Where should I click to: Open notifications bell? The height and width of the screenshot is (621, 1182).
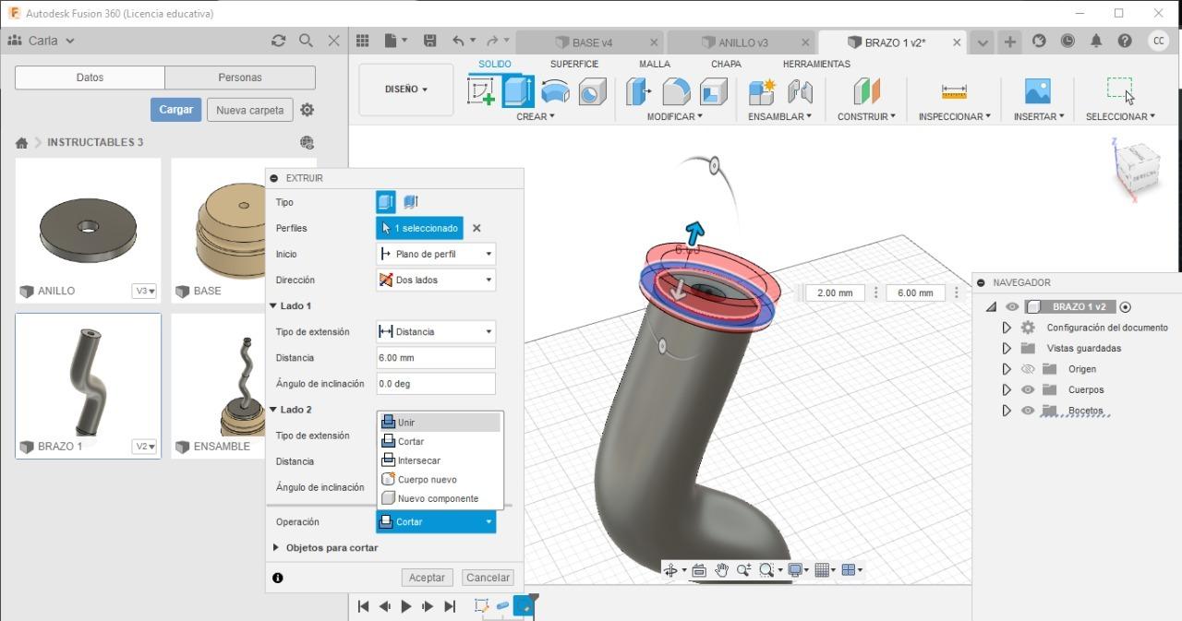1096,41
